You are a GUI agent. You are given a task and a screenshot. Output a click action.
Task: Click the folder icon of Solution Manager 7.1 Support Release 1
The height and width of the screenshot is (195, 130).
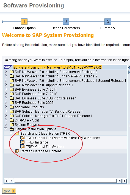click(x=12, y=112)
